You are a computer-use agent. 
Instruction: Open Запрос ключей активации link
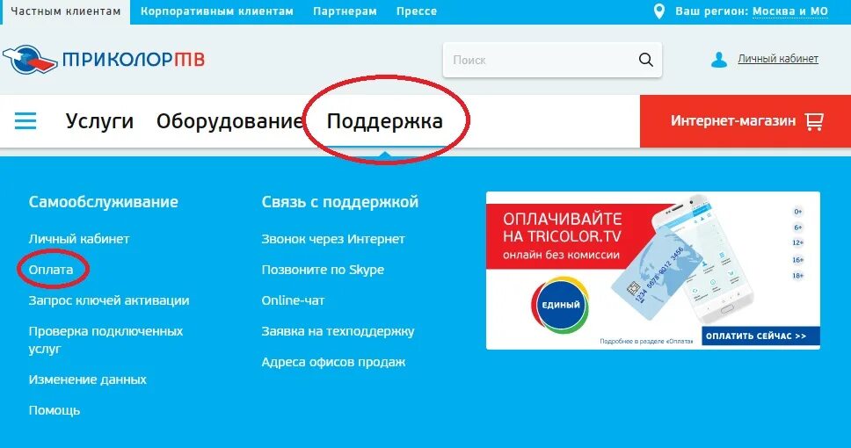108,300
